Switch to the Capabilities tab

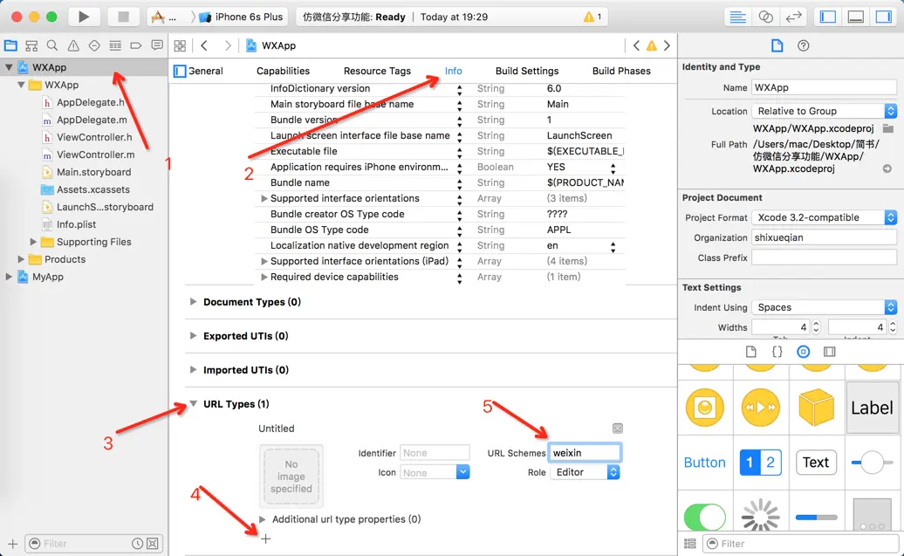click(283, 71)
